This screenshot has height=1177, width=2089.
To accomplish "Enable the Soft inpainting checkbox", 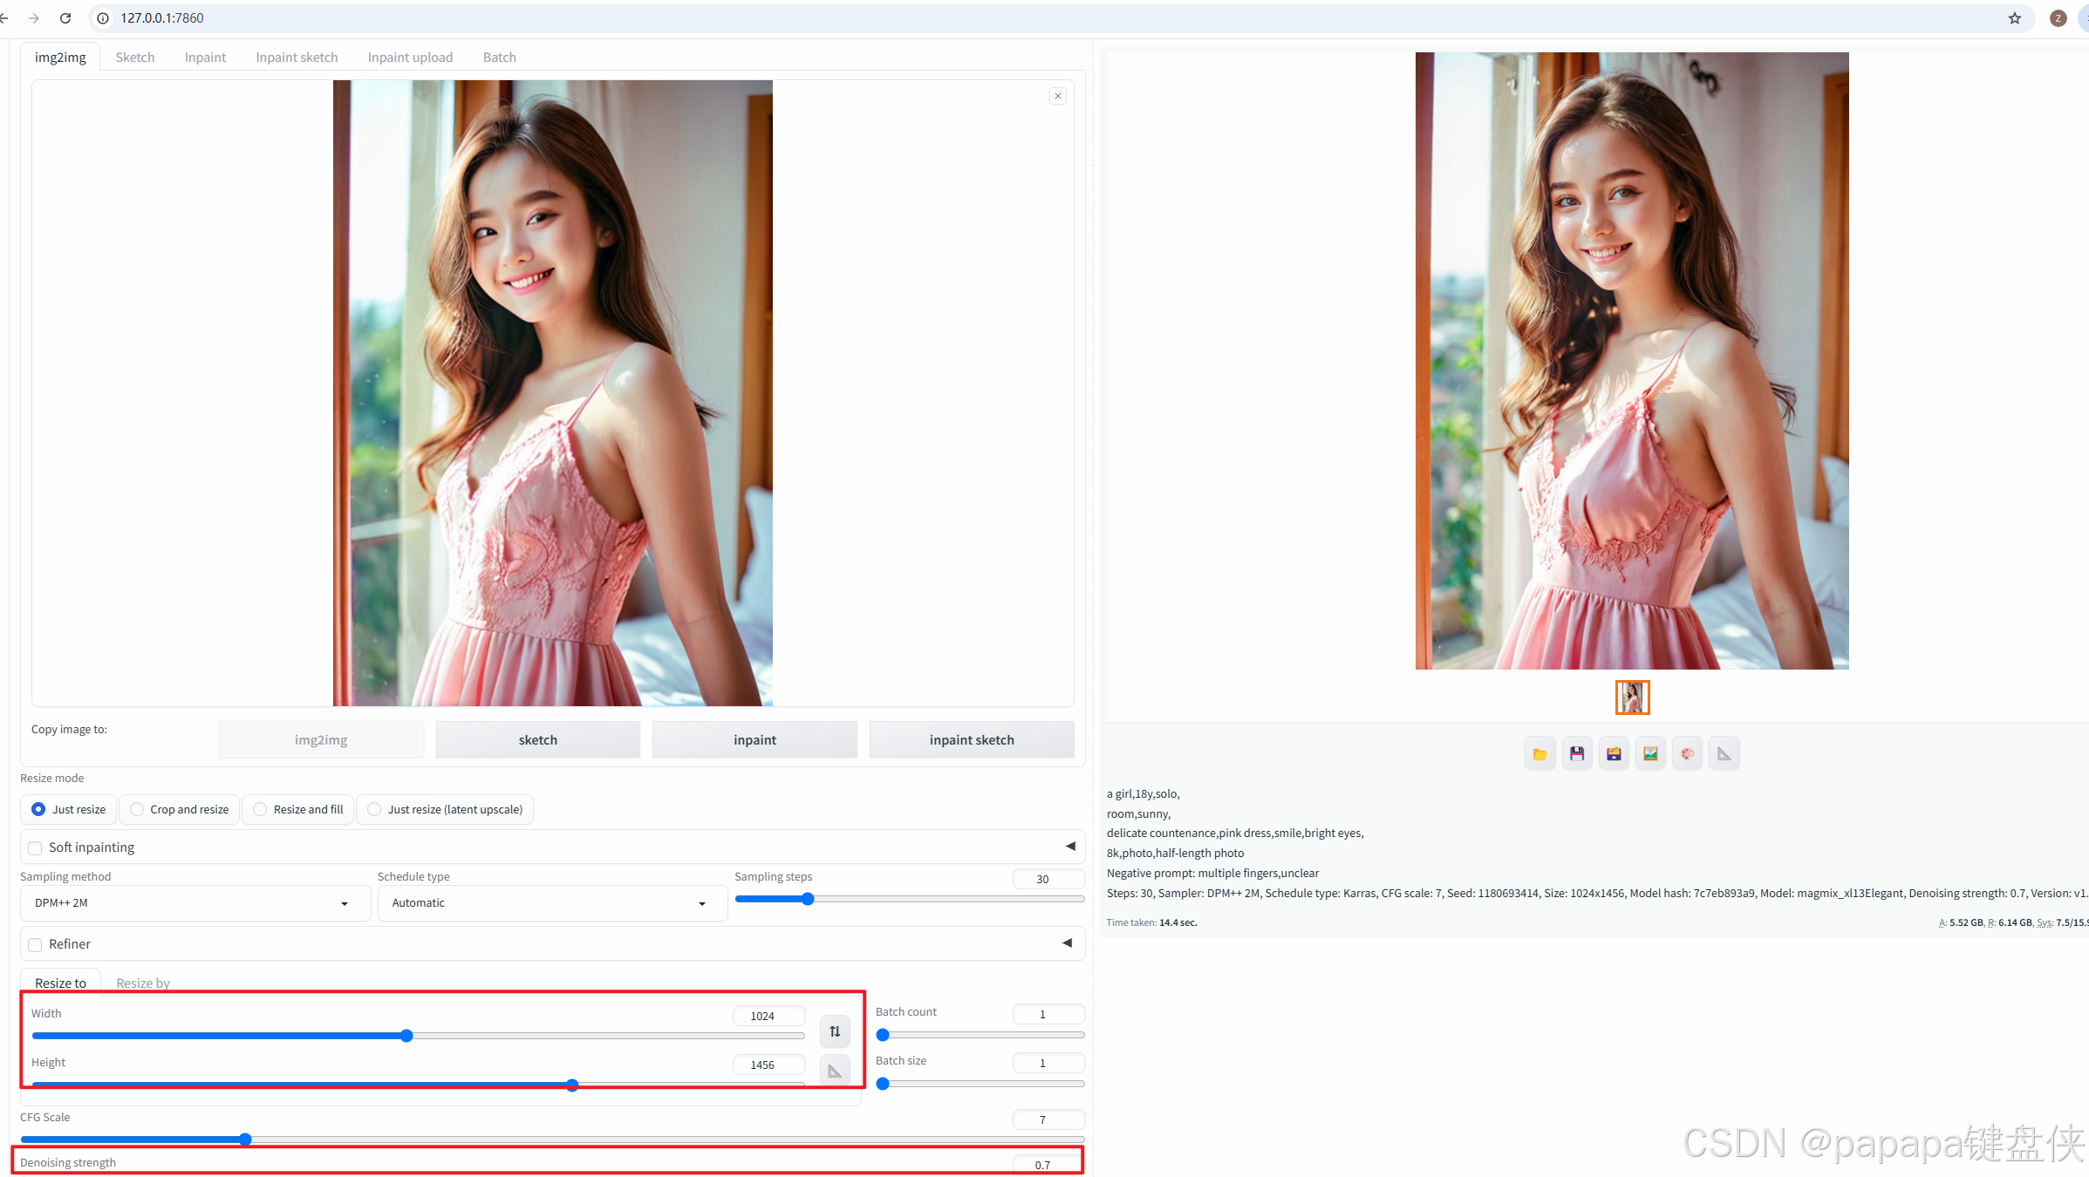I will (36, 847).
